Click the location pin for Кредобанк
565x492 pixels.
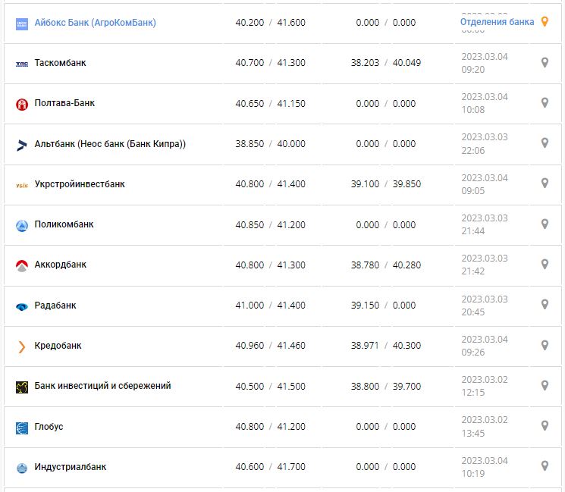[545, 346]
